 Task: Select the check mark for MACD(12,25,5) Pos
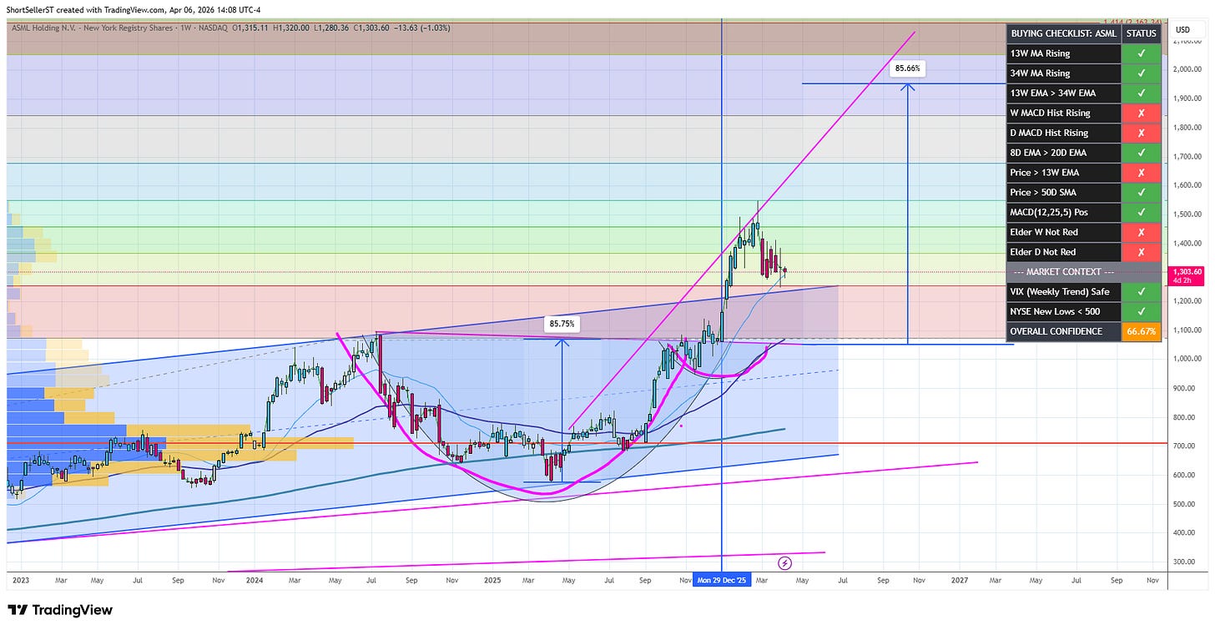pyautogui.click(x=1141, y=212)
